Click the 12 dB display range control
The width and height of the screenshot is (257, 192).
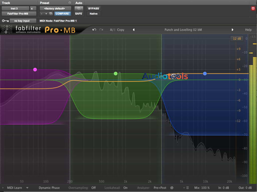[236, 38]
